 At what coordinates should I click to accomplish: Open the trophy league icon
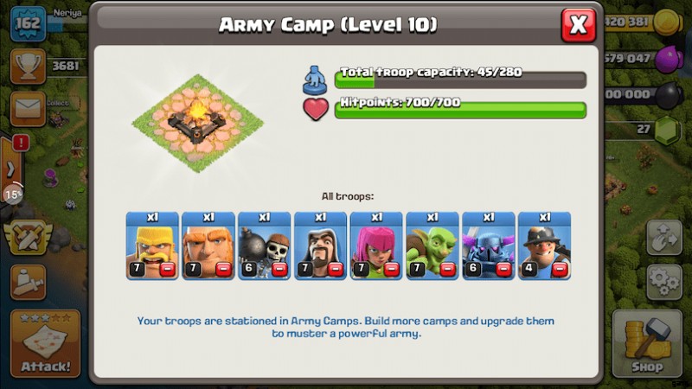[x=28, y=67]
